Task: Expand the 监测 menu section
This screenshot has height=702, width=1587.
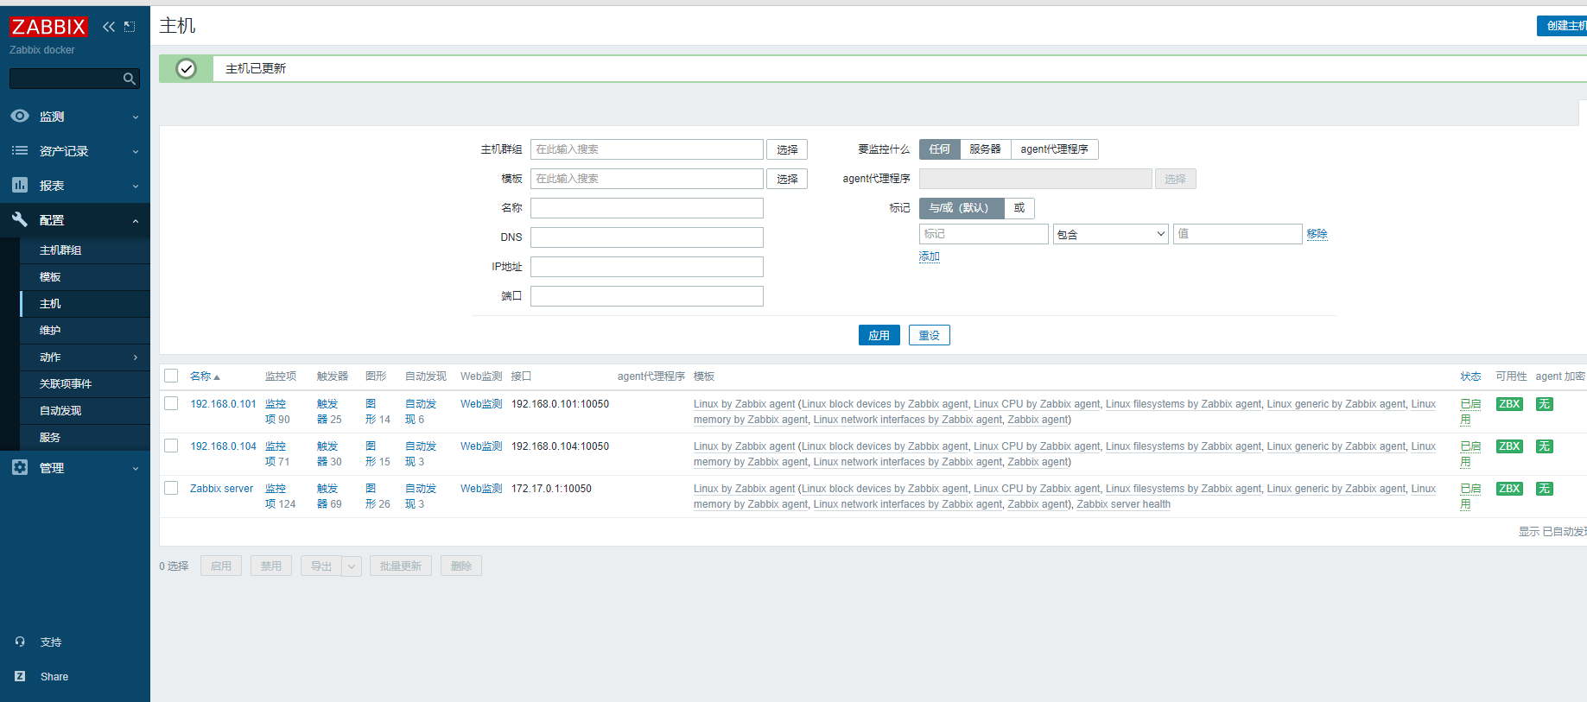Action: (x=136, y=117)
